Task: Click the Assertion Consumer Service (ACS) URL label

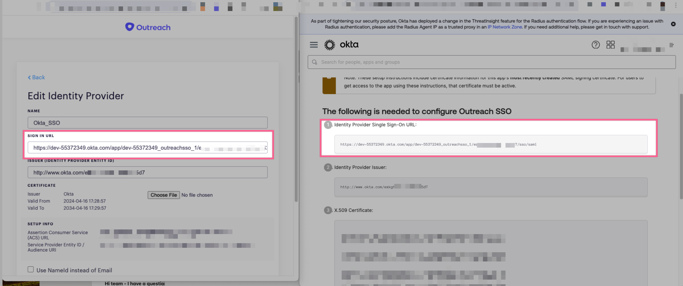Action: (57, 235)
